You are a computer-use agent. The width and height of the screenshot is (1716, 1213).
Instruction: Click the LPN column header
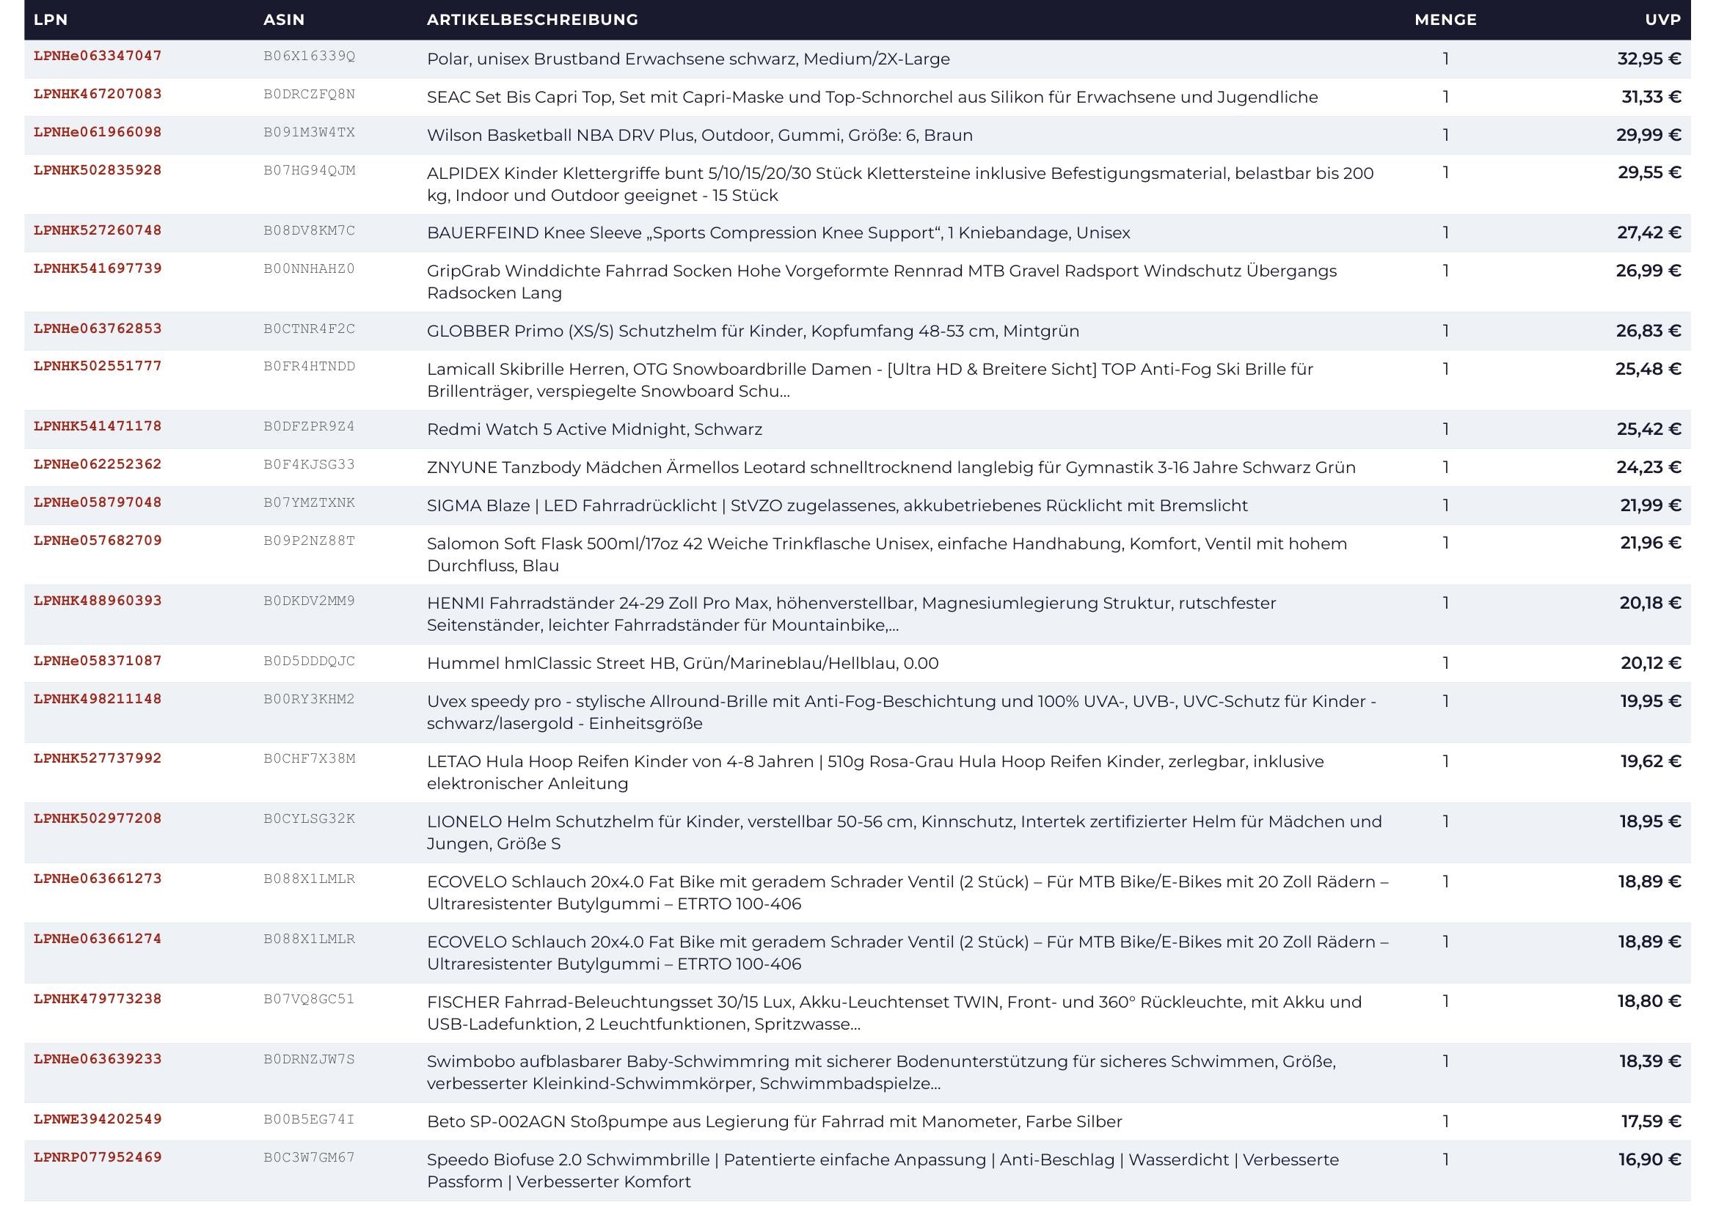(x=51, y=19)
